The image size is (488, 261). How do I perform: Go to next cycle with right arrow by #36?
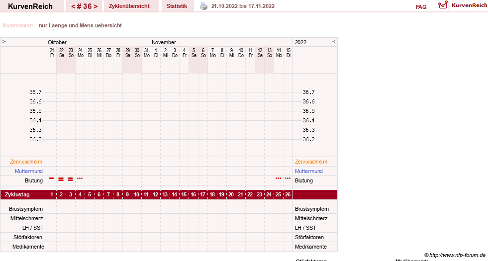(x=96, y=6)
